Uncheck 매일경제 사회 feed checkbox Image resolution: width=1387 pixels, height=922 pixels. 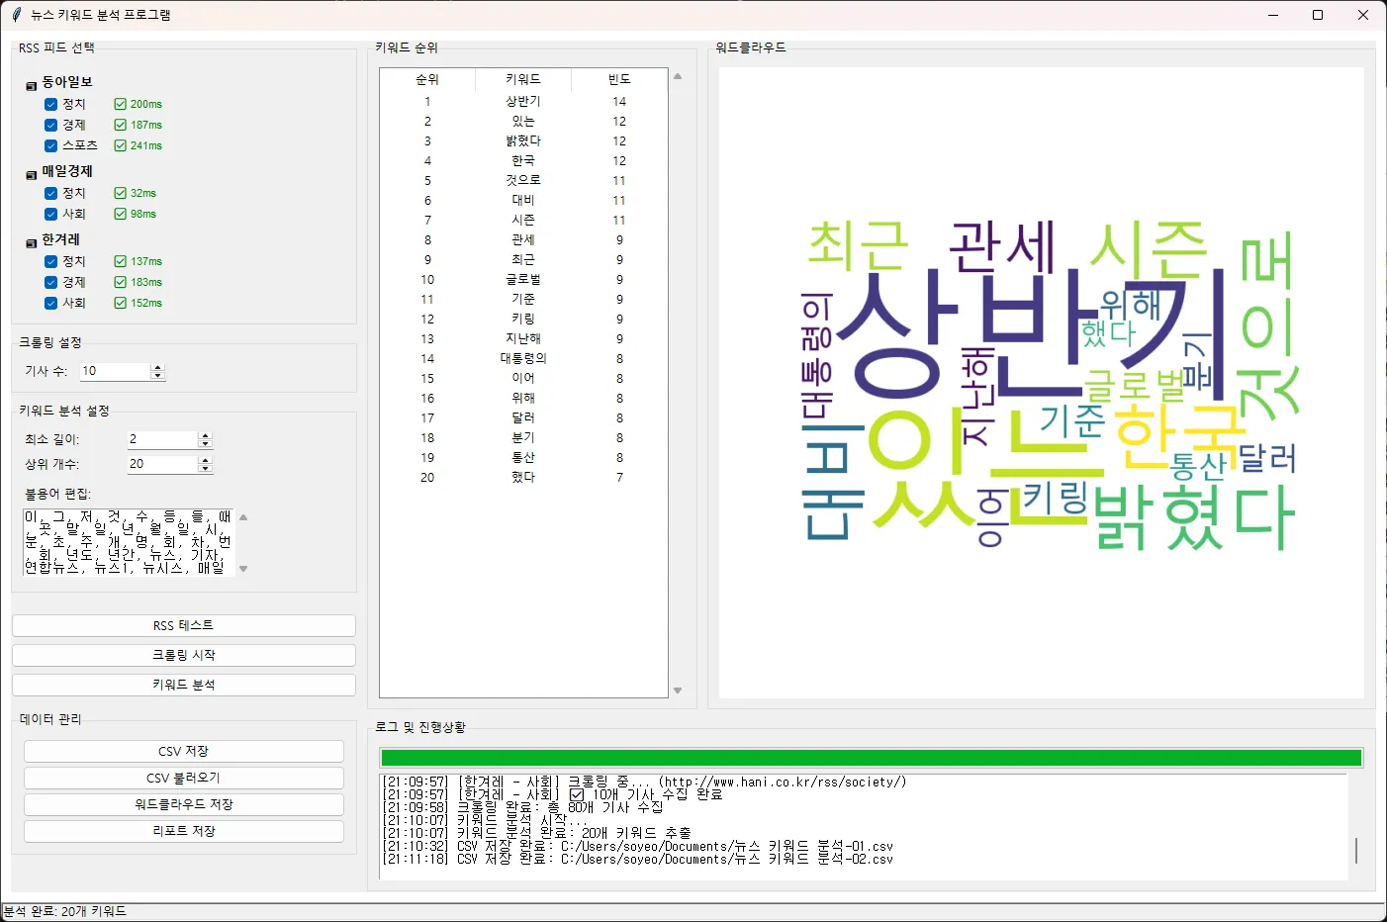tap(50, 214)
